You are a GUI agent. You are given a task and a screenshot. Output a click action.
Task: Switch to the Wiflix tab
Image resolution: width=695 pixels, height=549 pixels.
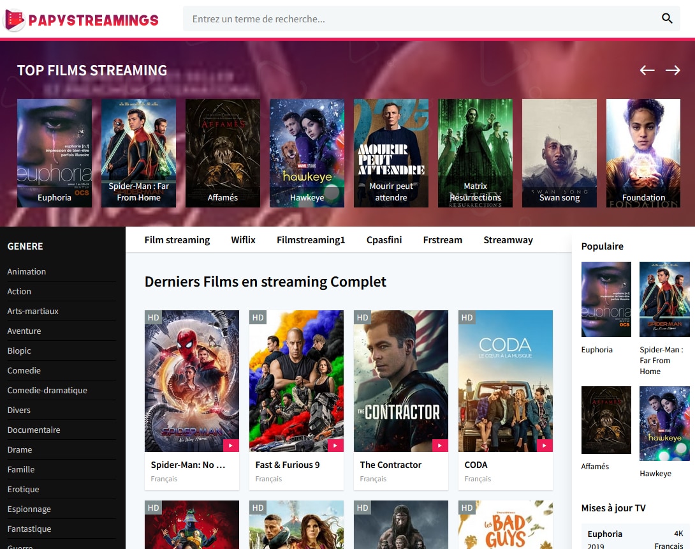click(x=243, y=239)
